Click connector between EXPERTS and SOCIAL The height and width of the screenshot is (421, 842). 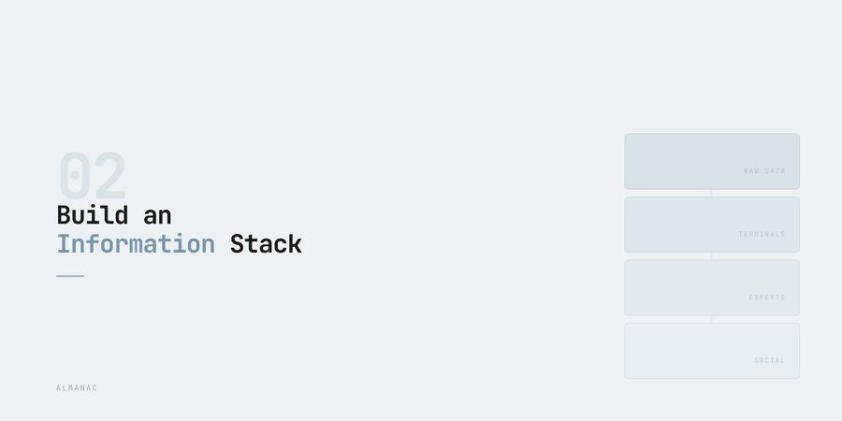tap(712, 319)
